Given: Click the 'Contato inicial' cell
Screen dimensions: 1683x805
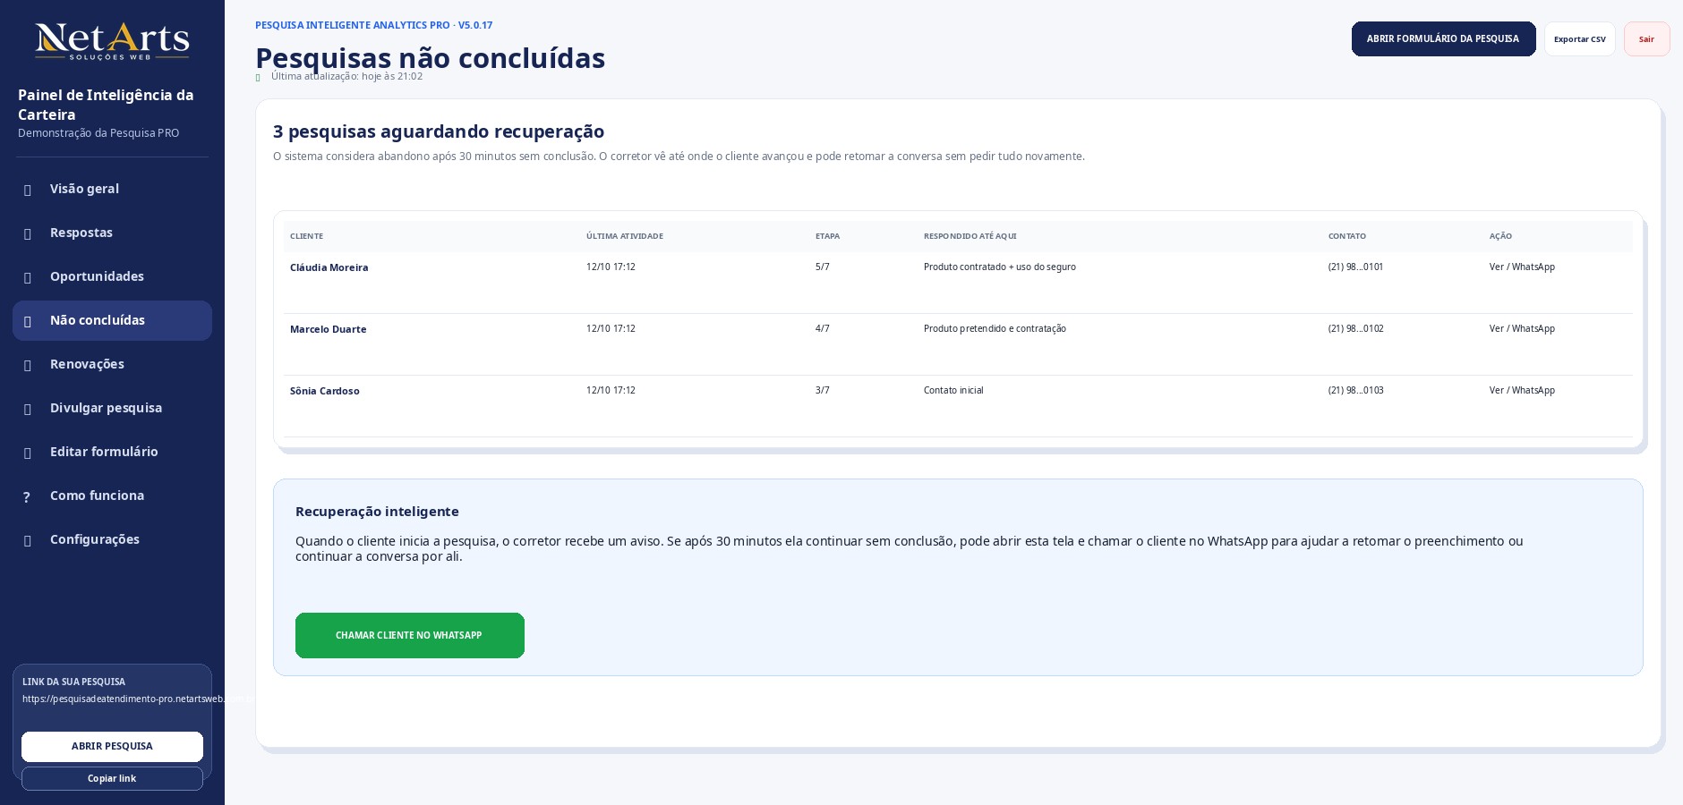Looking at the screenshot, I should click(953, 390).
